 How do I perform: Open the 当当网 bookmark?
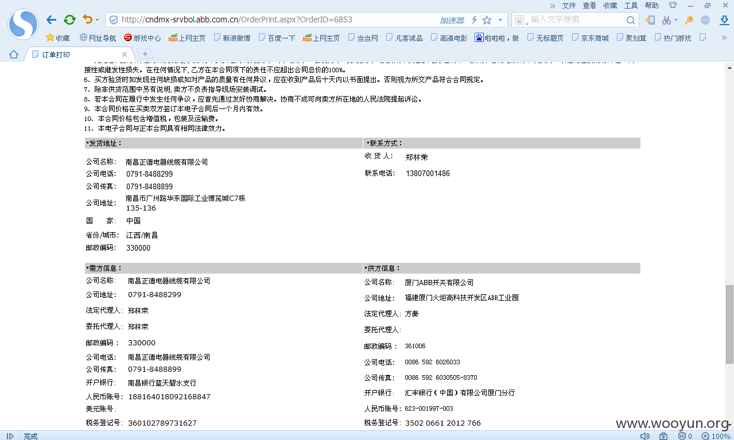(363, 38)
